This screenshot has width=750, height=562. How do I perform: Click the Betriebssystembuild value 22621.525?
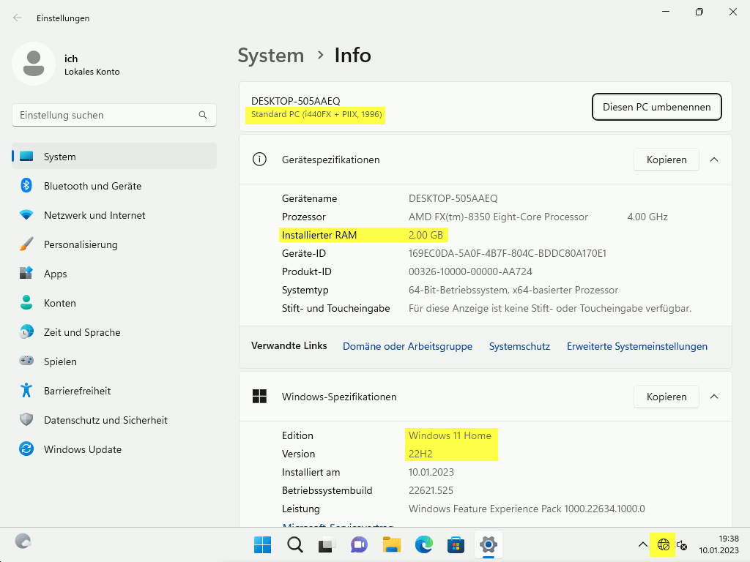[x=431, y=490]
